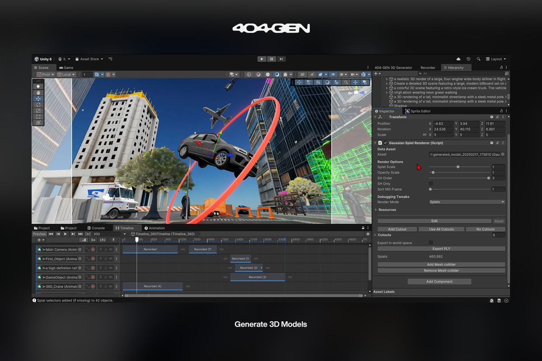
Task: Open Transform component help icon
Action: (x=492, y=117)
